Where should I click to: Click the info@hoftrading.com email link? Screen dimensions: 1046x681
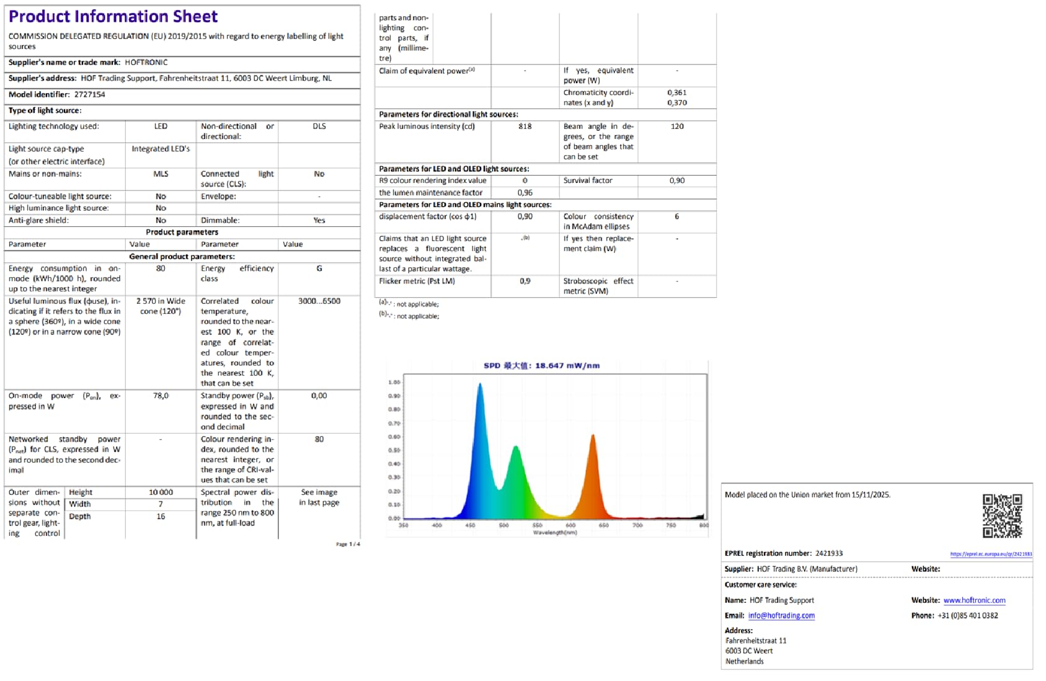pos(781,616)
